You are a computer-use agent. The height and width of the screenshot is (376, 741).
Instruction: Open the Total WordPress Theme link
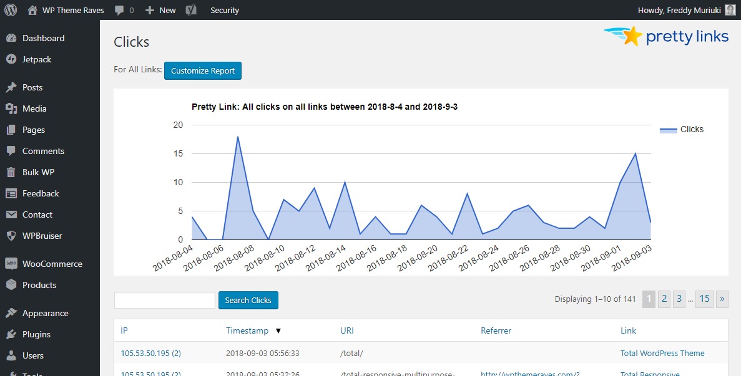662,353
